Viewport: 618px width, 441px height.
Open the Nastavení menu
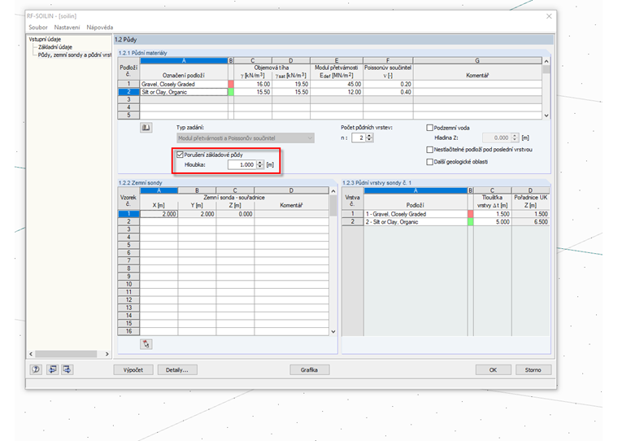coord(67,27)
